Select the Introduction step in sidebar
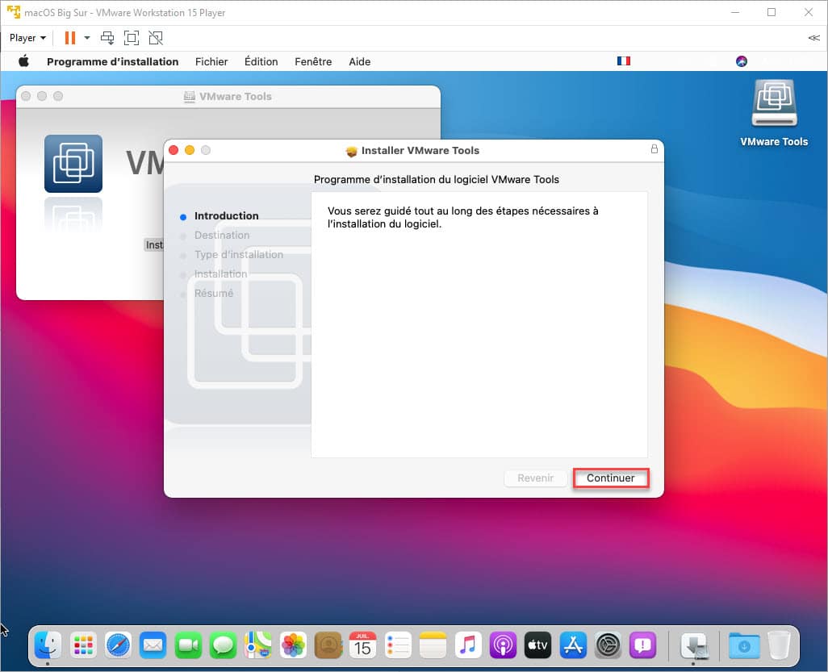This screenshot has width=828, height=672. (226, 216)
